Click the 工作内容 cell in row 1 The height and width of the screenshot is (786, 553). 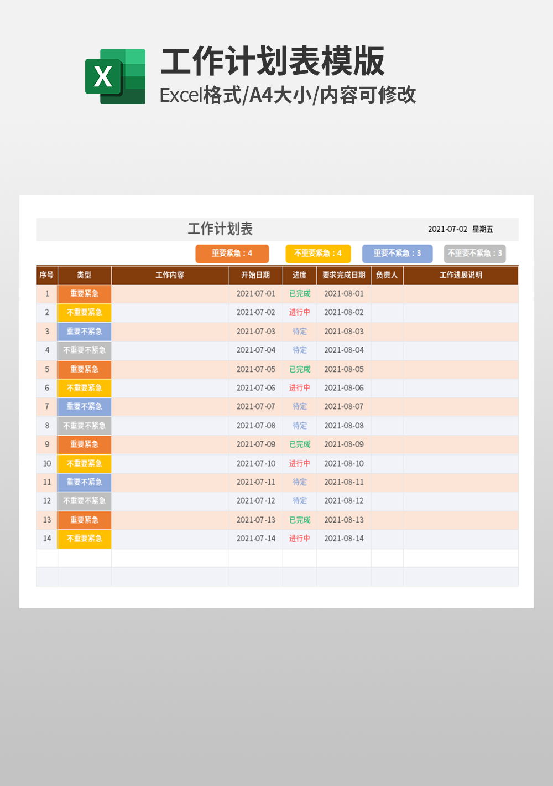170,294
